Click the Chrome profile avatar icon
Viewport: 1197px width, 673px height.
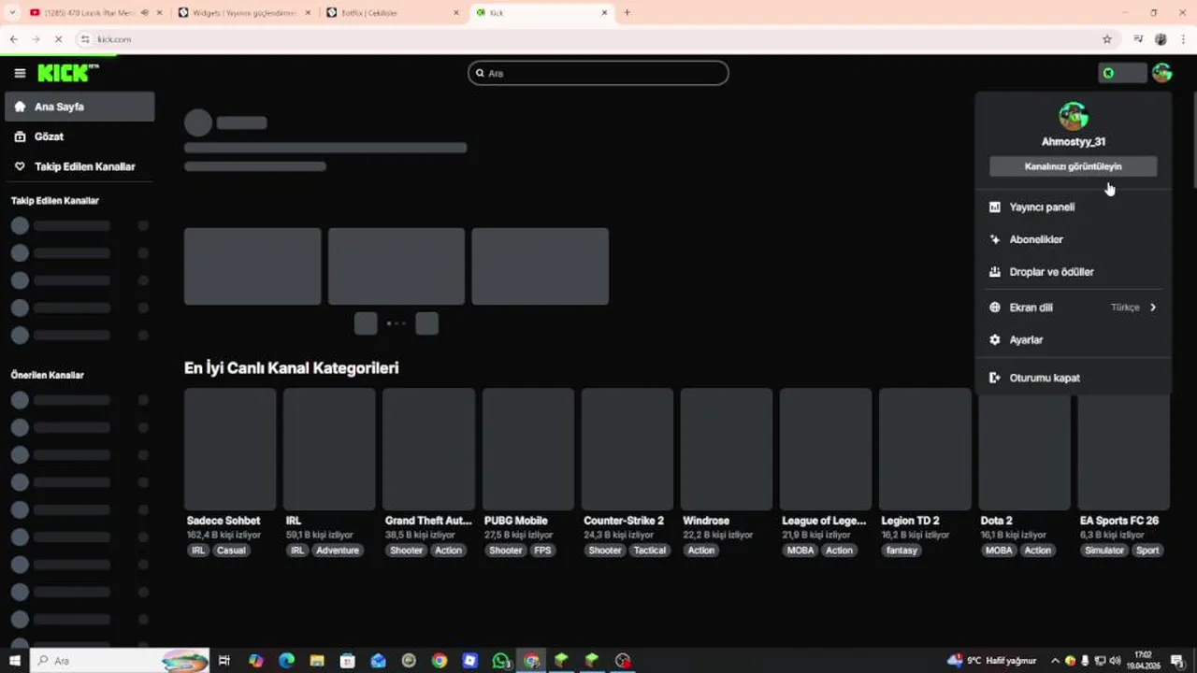(1161, 39)
